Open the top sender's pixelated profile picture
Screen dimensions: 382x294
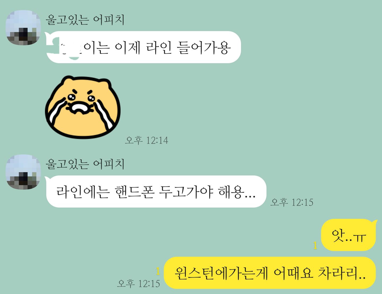click(x=23, y=28)
